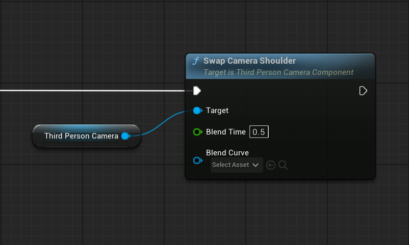
Task: Click the Target pin label
Action: click(x=217, y=111)
